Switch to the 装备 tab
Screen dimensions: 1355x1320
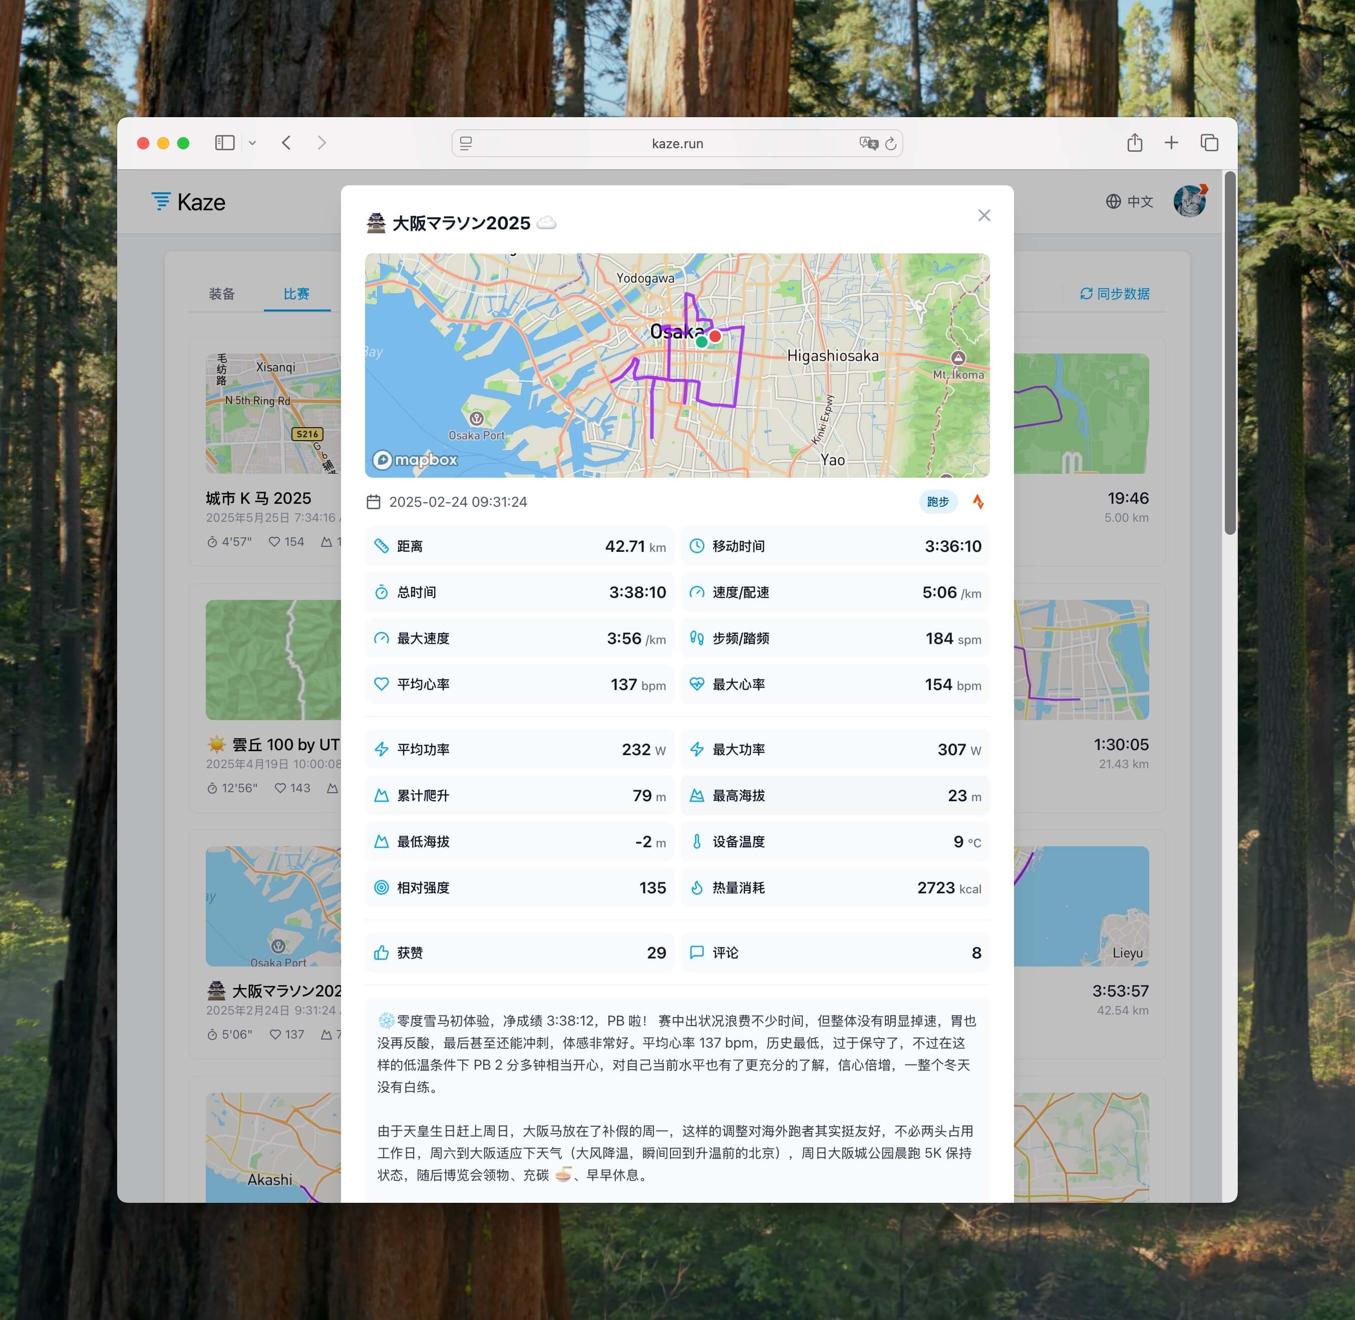coord(222,294)
